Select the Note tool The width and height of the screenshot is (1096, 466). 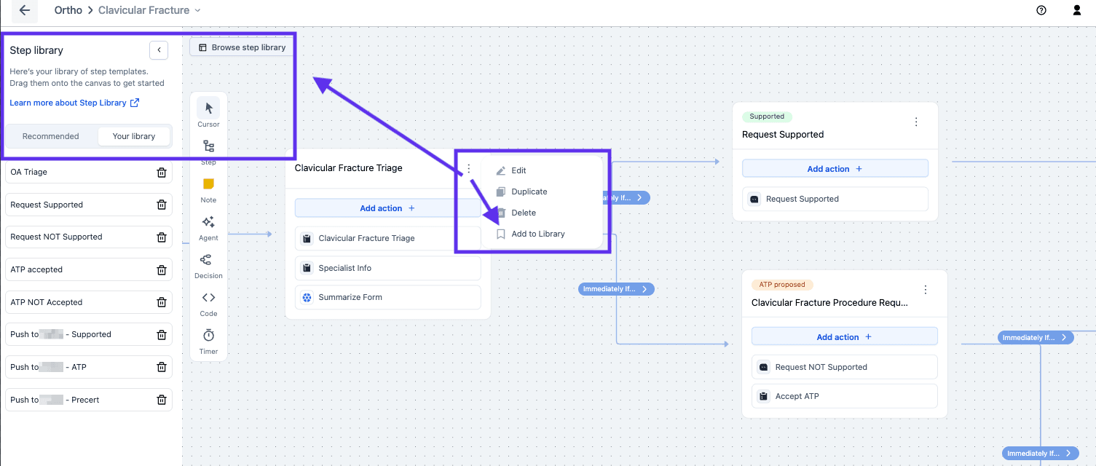(208, 189)
